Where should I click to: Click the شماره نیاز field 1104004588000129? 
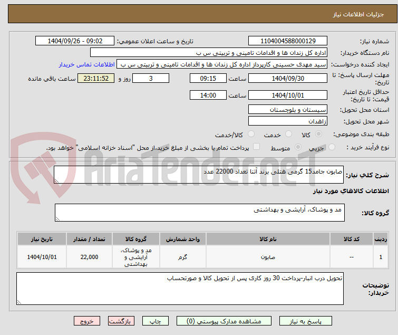288,41
